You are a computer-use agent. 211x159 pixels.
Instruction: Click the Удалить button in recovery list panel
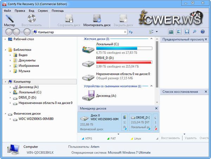point(191,138)
